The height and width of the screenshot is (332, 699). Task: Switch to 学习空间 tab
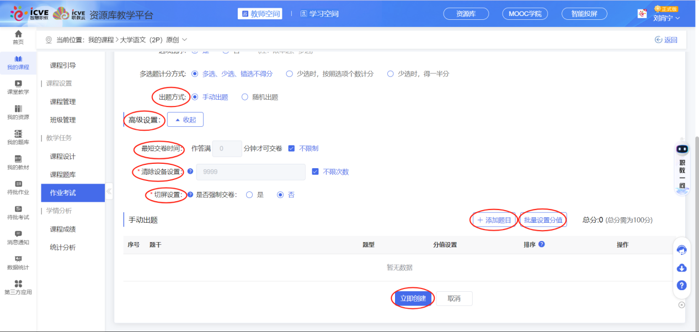point(319,14)
